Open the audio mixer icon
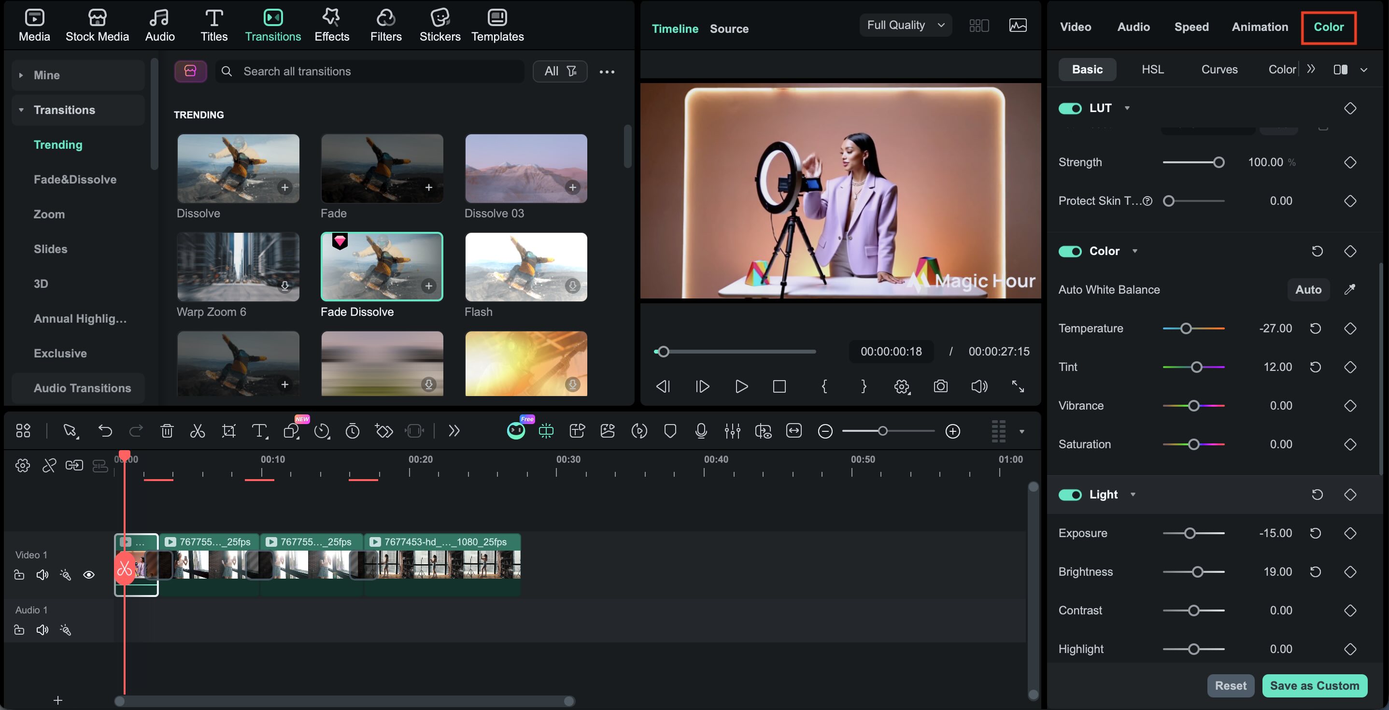Viewport: 1389px width, 710px height. (x=732, y=431)
